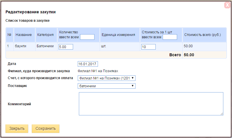Image resolution: width=232 pixels, height=138 pixels.
Task: Click the 'Закрыть' button
Action: (17, 128)
